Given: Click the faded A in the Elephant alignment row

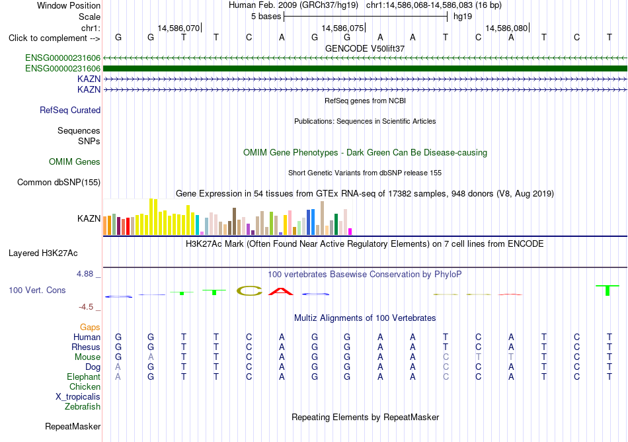Looking at the screenshot, I should tap(118, 377).
